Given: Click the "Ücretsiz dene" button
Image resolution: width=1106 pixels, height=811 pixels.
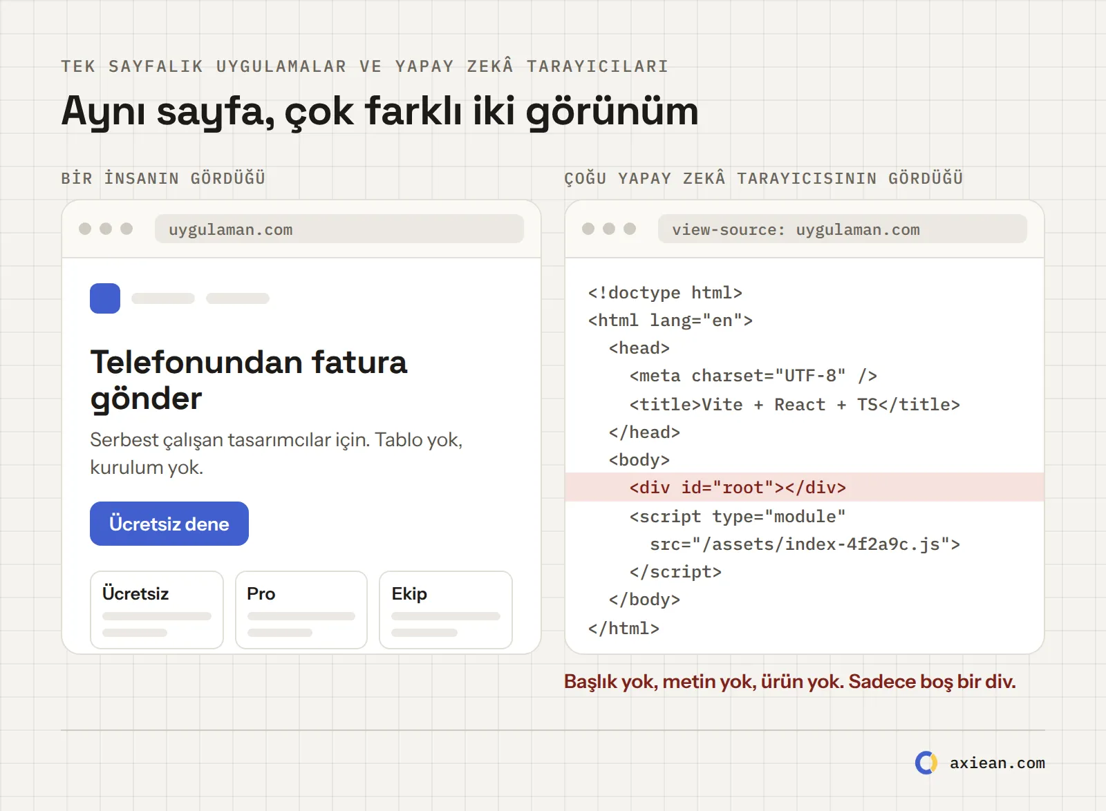Looking at the screenshot, I should tap(169, 524).
